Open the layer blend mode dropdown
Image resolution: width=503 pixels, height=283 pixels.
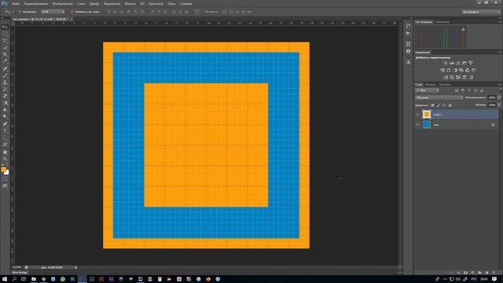pos(439,97)
